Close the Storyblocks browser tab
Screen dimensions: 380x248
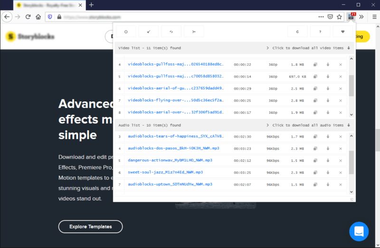tap(80, 5)
